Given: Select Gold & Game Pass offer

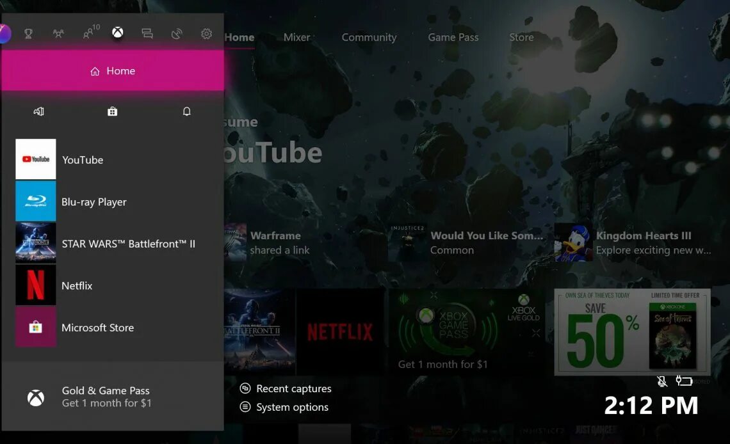Looking at the screenshot, I should 113,397.
